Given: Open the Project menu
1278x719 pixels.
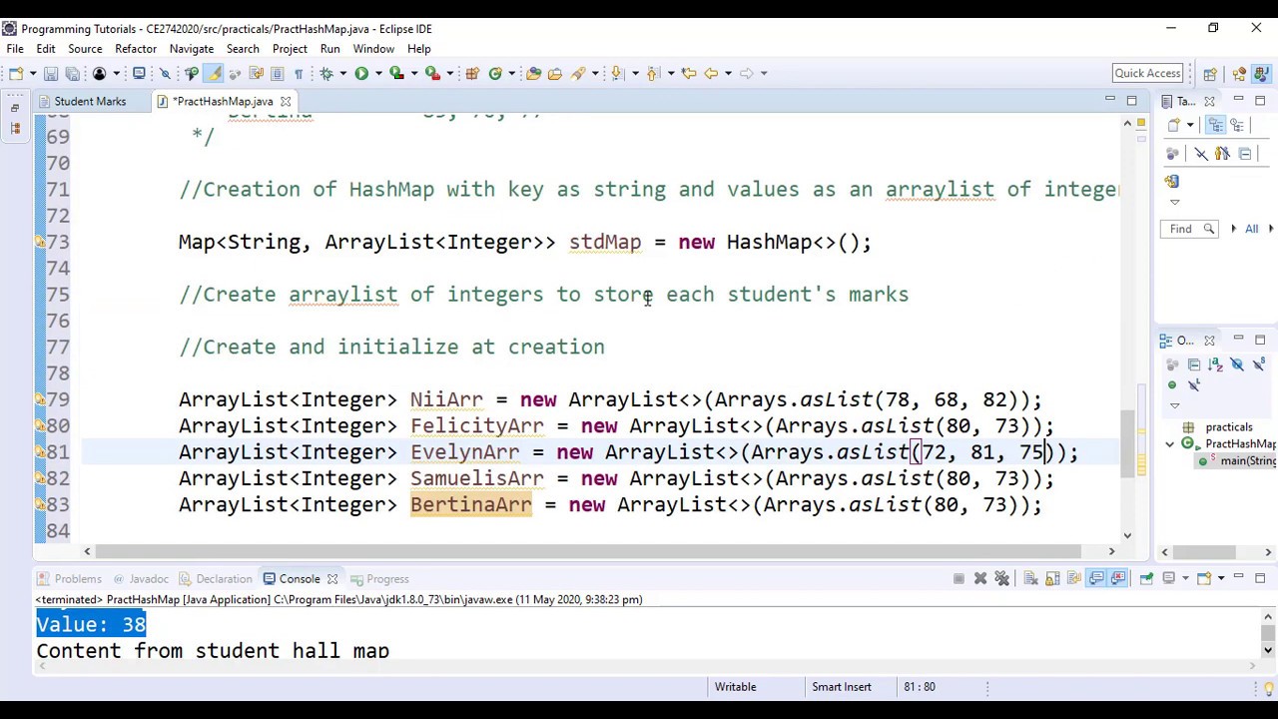Looking at the screenshot, I should 290,49.
